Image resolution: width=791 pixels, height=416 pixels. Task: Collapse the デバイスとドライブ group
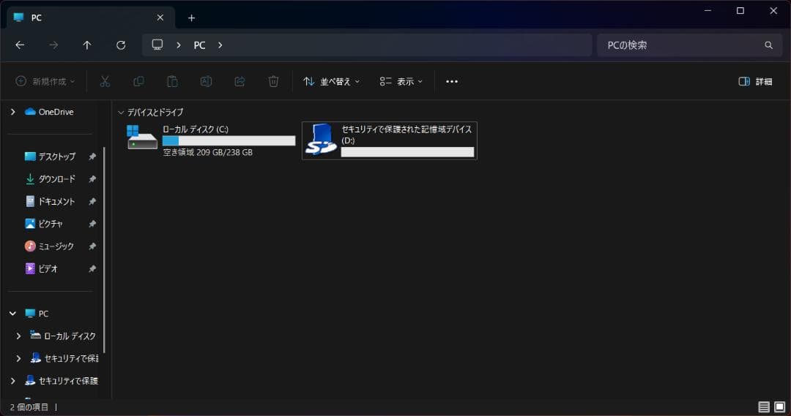pos(121,113)
